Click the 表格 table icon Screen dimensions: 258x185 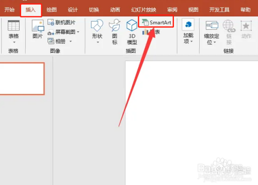click(x=13, y=26)
